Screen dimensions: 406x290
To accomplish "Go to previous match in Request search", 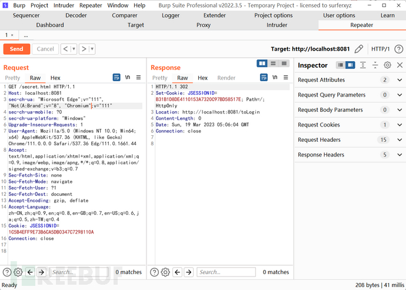I will tap(30, 272).
